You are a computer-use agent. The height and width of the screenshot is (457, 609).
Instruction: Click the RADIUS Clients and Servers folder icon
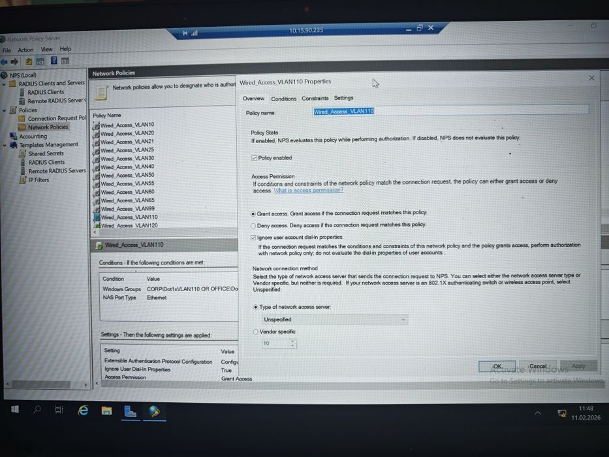point(13,84)
